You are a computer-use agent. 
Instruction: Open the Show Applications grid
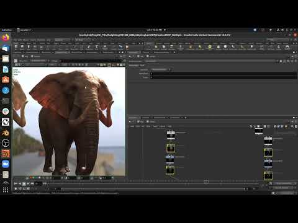[6, 190]
